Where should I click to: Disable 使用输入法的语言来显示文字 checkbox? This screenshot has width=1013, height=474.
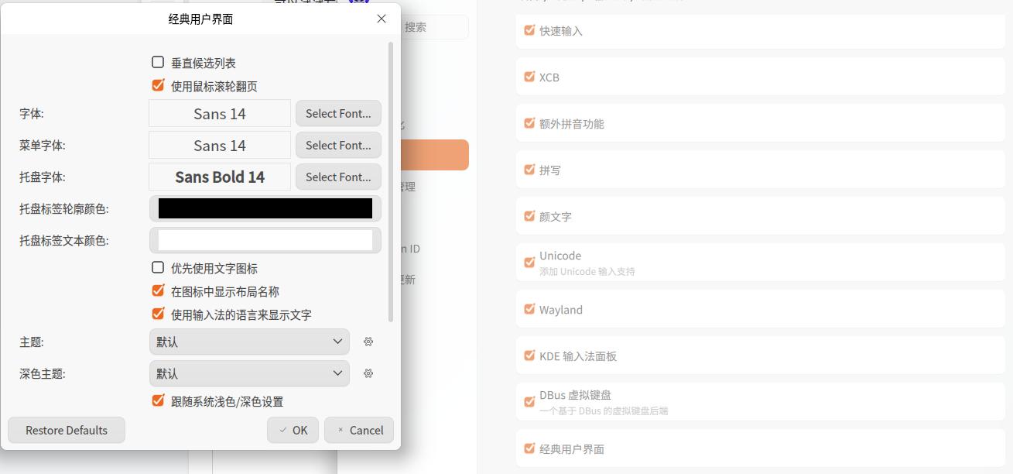158,314
